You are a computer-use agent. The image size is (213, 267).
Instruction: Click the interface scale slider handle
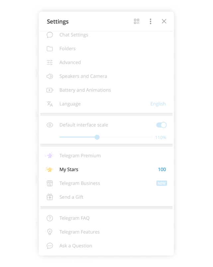point(97,137)
